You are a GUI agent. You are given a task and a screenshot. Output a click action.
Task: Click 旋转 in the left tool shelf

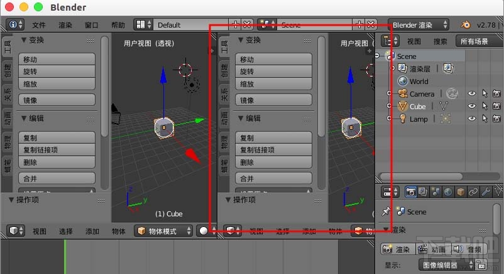(57, 71)
